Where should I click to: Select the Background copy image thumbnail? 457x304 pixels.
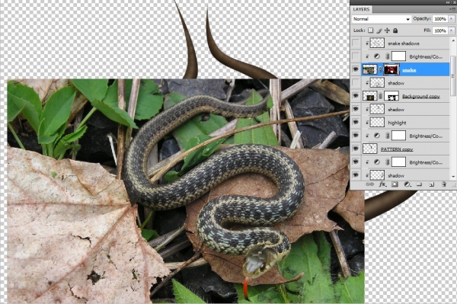[x=370, y=96]
